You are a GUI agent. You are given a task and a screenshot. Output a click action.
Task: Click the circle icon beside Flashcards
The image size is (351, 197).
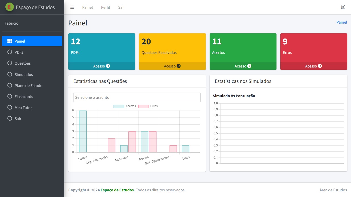click(x=10, y=96)
